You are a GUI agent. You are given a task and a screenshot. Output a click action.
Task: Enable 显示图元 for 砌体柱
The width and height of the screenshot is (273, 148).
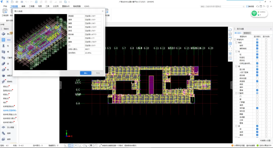coord(257,60)
